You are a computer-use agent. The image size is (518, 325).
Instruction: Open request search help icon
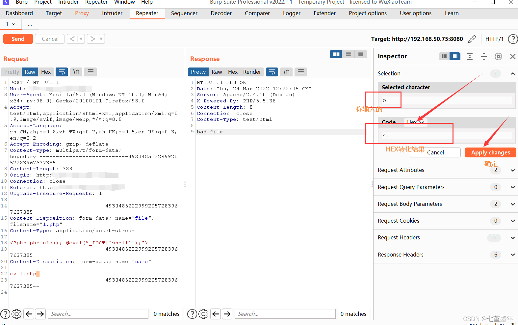tap(5, 314)
